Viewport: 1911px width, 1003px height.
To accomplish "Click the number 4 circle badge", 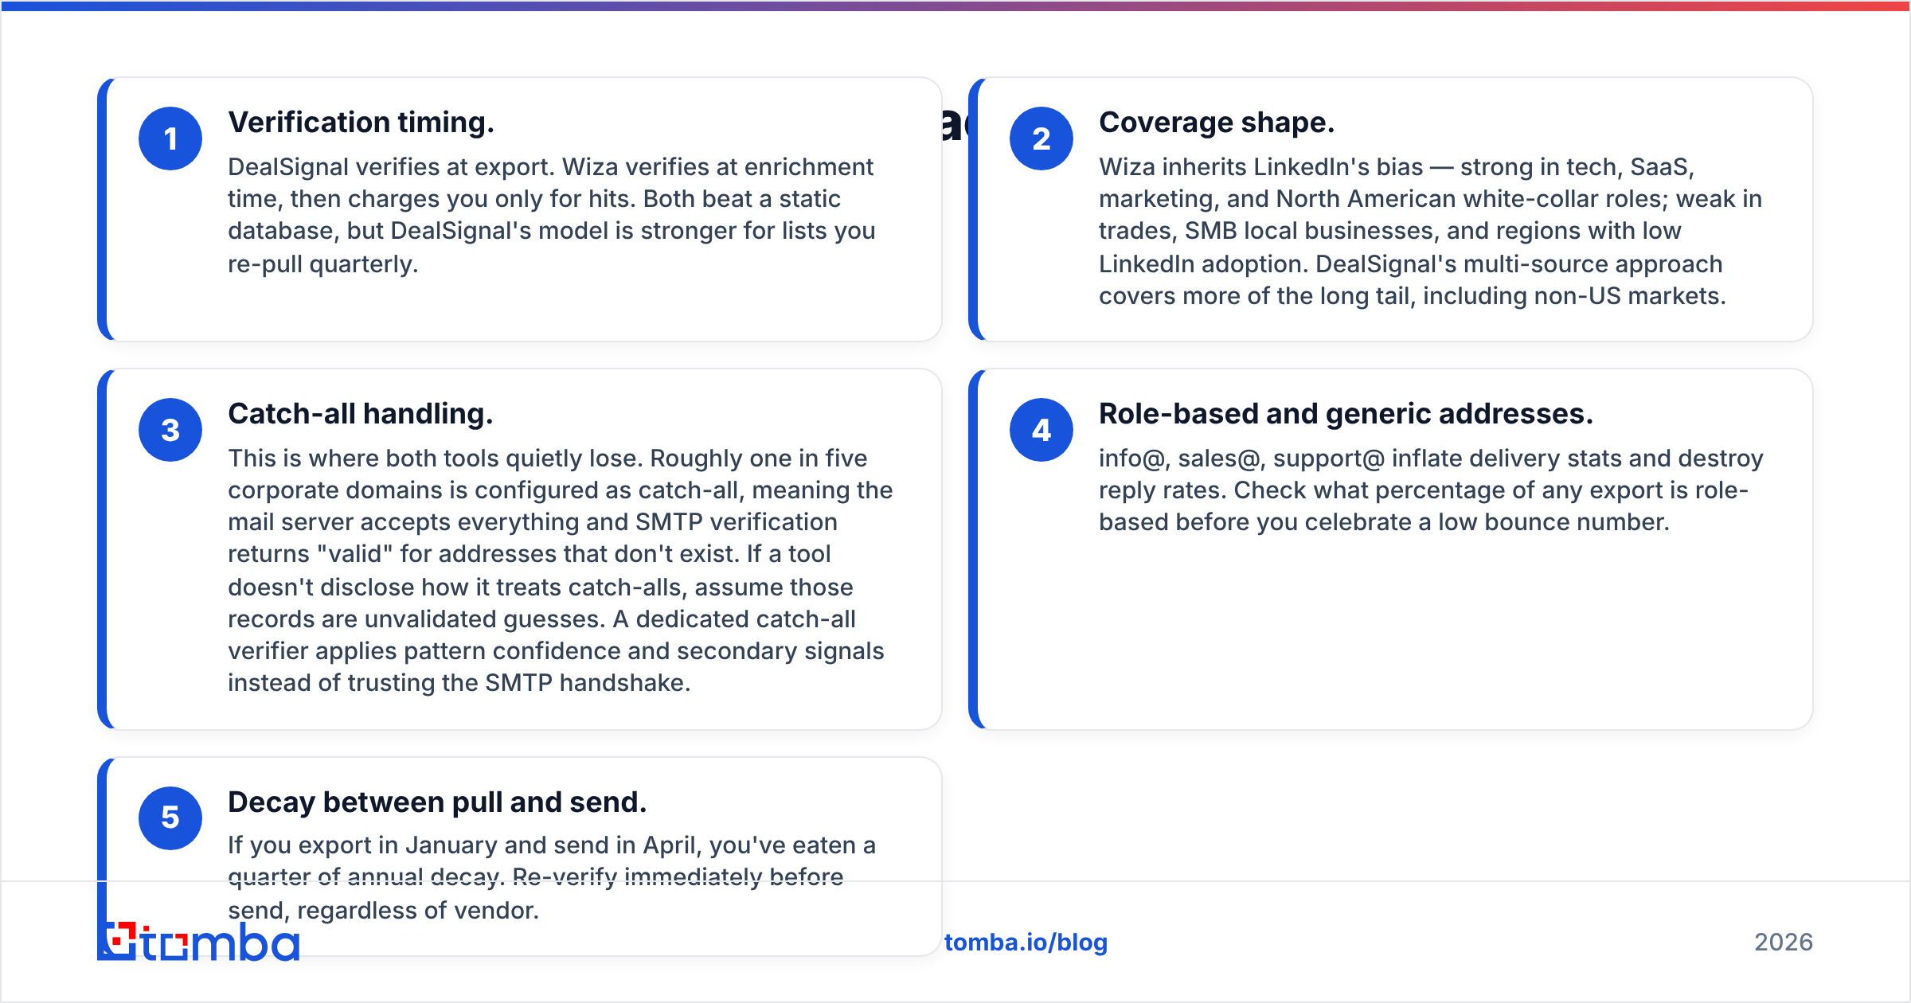I will [x=1041, y=430].
